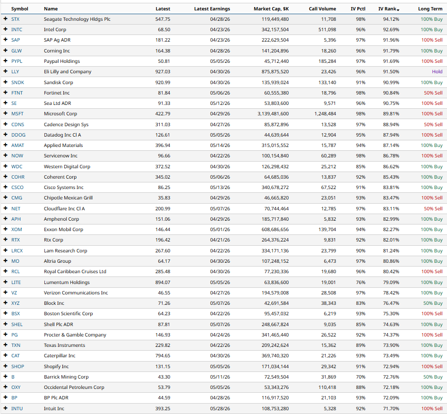Expand the CDNS row plus icon
This screenshot has width=447, height=414.
[x=5, y=124]
